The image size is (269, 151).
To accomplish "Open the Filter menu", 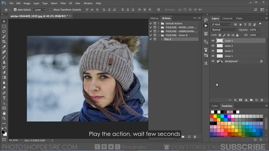I will pos(63,3).
